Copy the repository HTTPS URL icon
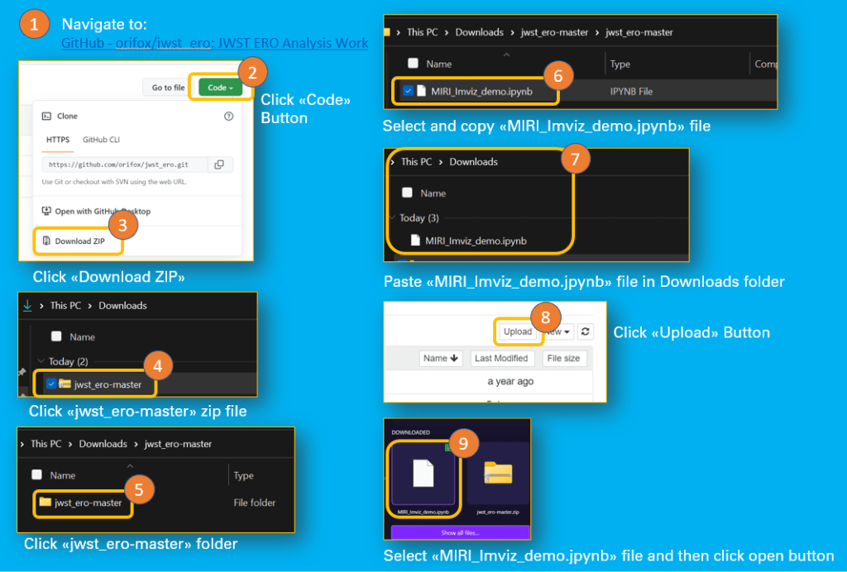The width and height of the screenshot is (847, 572). [218, 164]
